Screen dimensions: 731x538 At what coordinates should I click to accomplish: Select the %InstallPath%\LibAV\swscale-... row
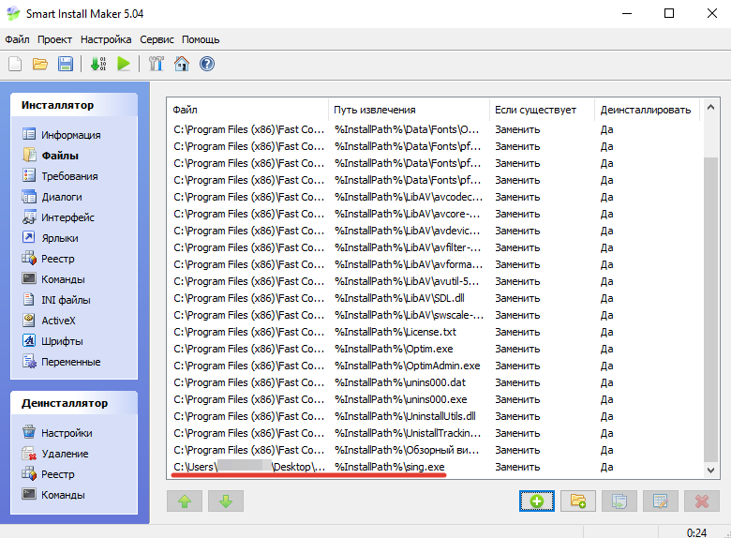coord(435,315)
